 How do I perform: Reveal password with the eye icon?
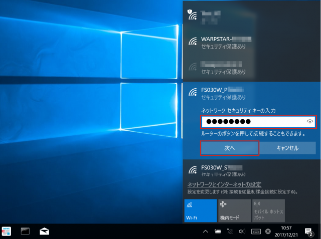point(310,122)
